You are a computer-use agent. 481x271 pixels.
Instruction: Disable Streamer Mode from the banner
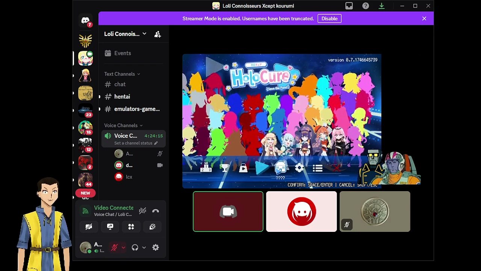[330, 18]
